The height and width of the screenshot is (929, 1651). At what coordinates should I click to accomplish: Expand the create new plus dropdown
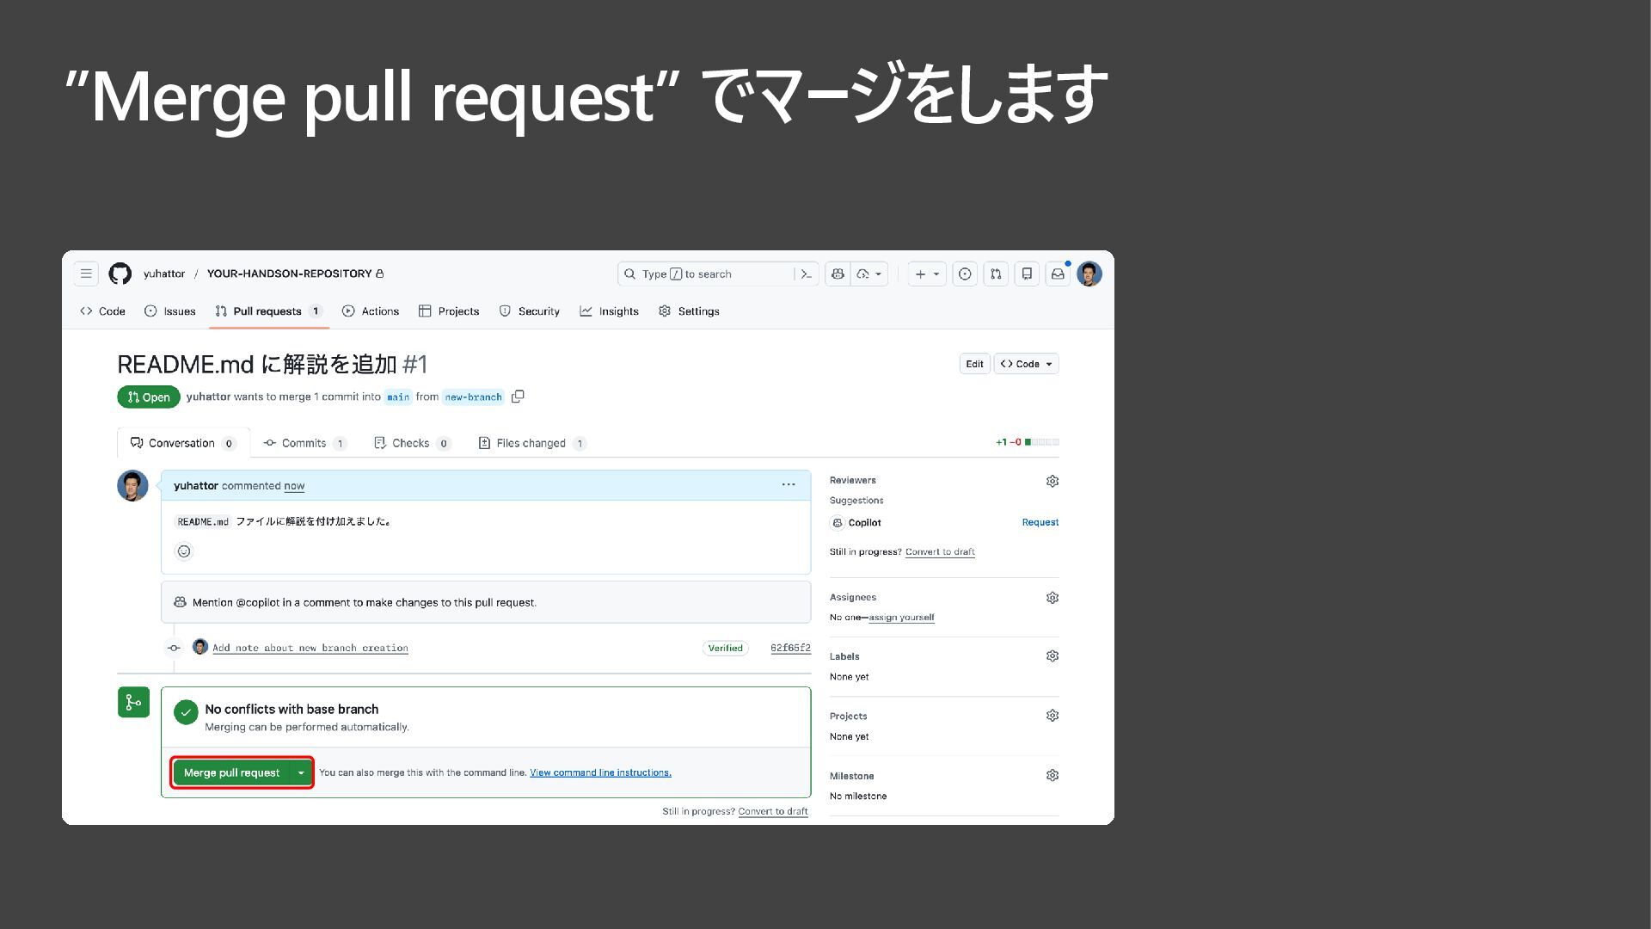[x=926, y=274]
